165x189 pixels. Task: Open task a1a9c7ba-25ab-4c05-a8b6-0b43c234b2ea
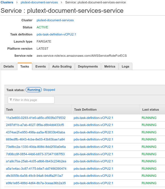(36, 161)
